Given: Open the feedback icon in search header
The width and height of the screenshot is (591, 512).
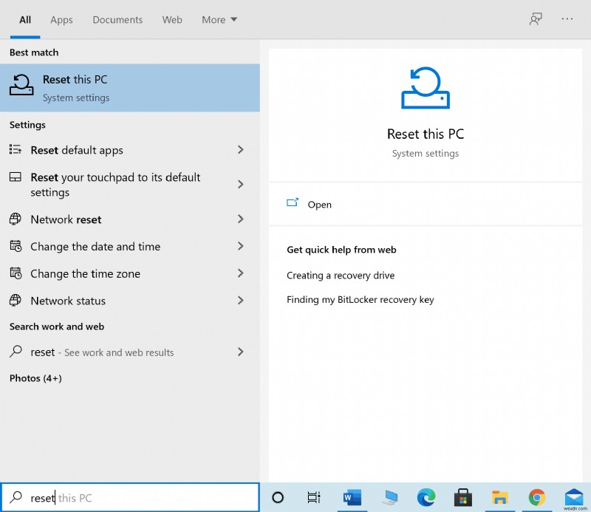Looking at the screenshot, I should [x=536, y=20].
